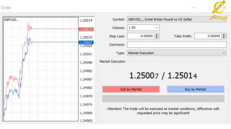Open the Volume dropdown arrow
The height and width of the screenshot is (129, 231).
tap(157, 28)
